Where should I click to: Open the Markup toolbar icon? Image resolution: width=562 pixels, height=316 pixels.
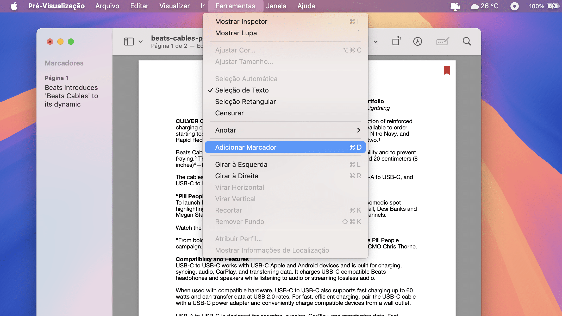417,42
